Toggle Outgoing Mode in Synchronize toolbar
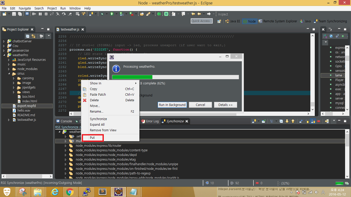 (x=307, y=121)
